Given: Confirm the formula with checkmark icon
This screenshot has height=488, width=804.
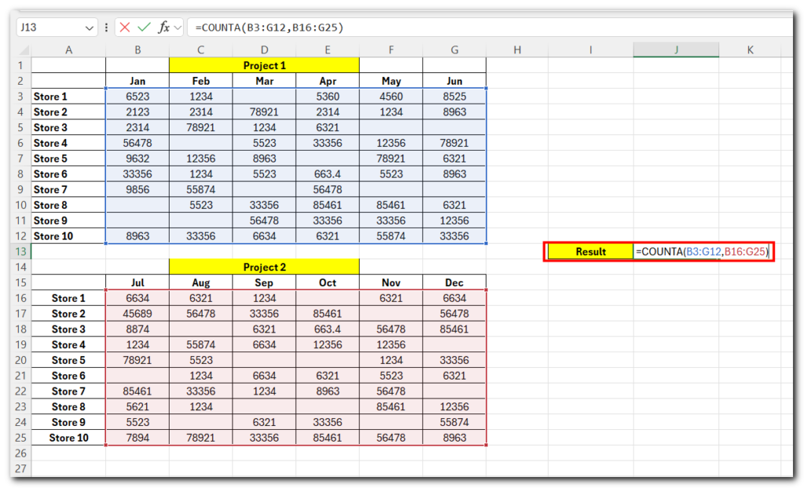Looking at the screenshot, I should pyautogui.click(x=144, y=27).
